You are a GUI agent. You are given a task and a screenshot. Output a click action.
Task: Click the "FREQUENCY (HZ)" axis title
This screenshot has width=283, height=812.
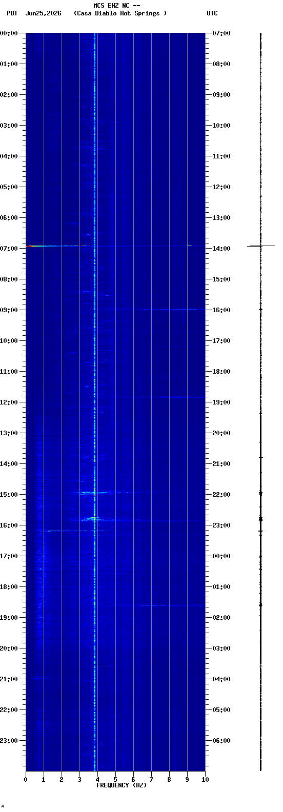click(122, 785)
